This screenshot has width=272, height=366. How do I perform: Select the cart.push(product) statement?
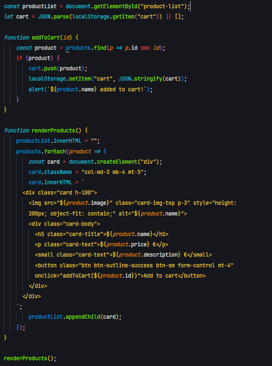click(58, 68)
